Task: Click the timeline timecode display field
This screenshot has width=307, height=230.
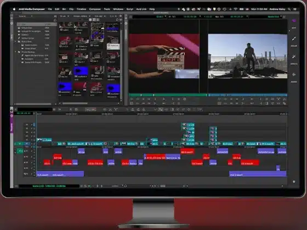Action: 24,113
